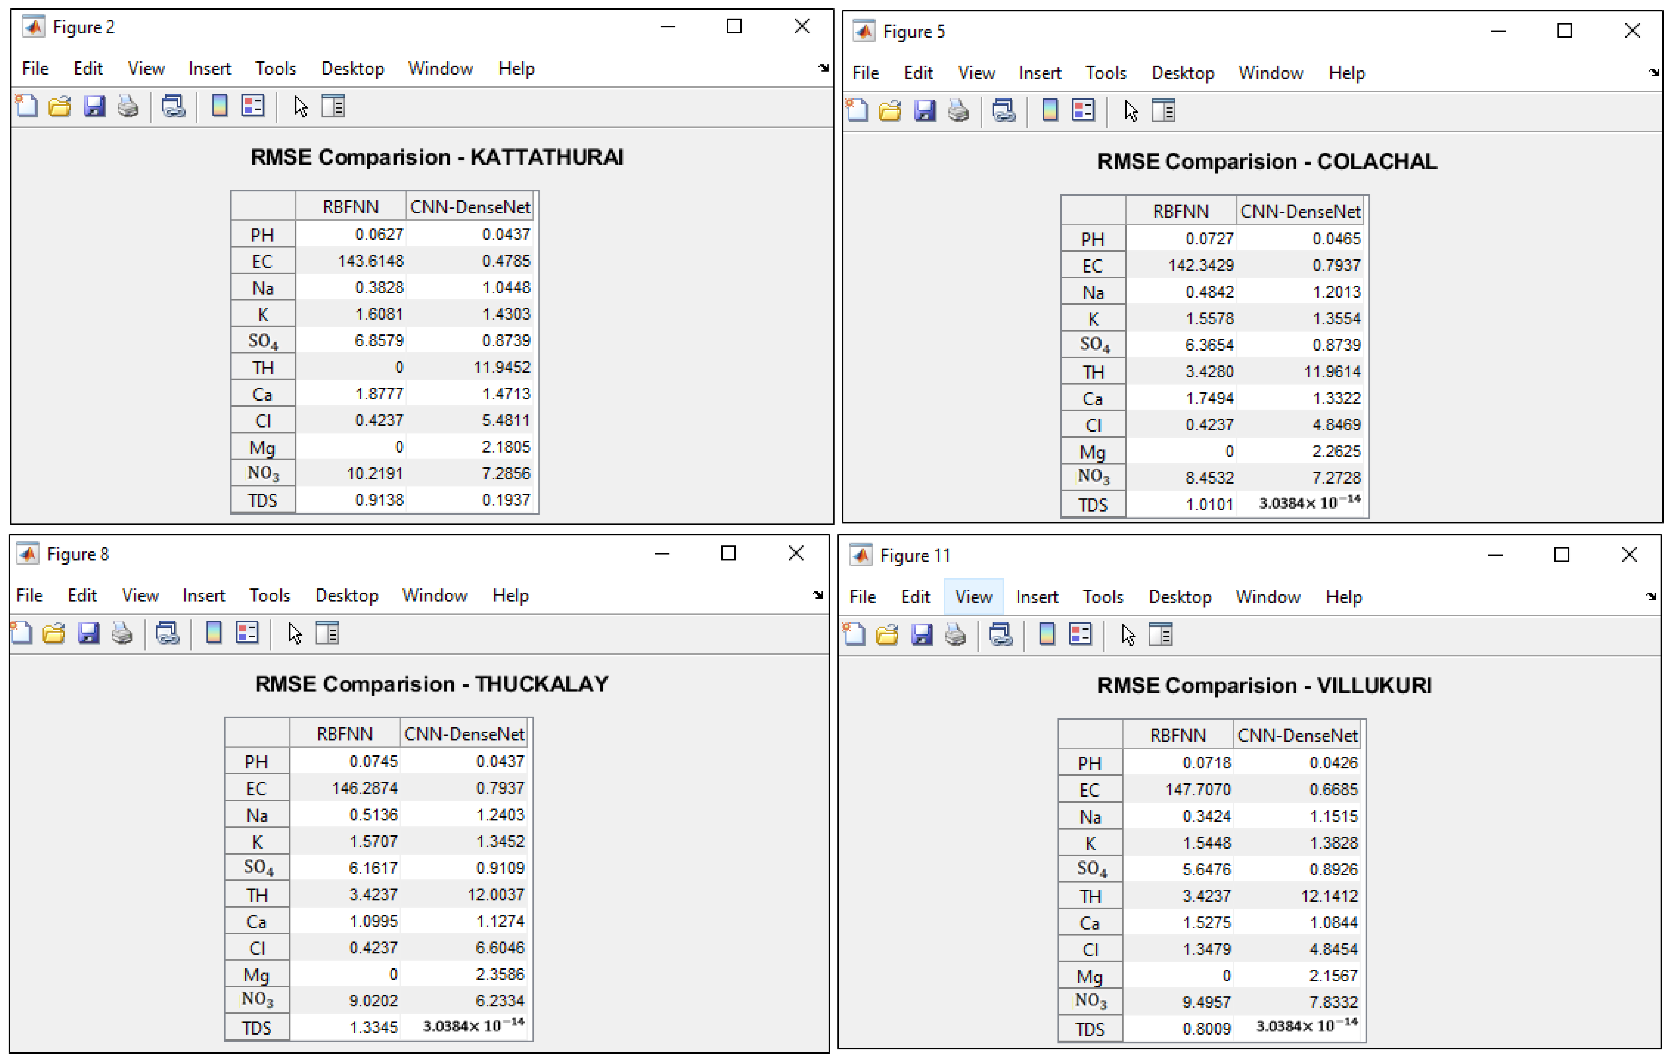Save Figure 8 using the floppy icon
This screenshot has width=1675, height=1060.
pos(88,634)
